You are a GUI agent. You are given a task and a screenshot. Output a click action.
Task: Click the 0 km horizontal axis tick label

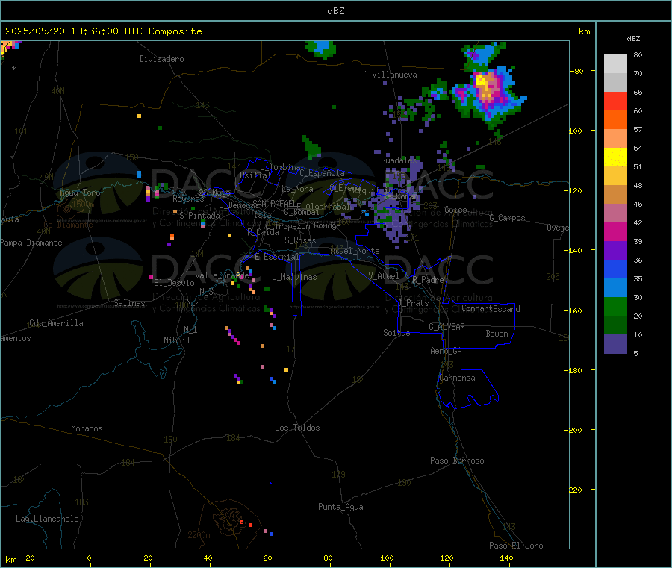coord(89,558)
